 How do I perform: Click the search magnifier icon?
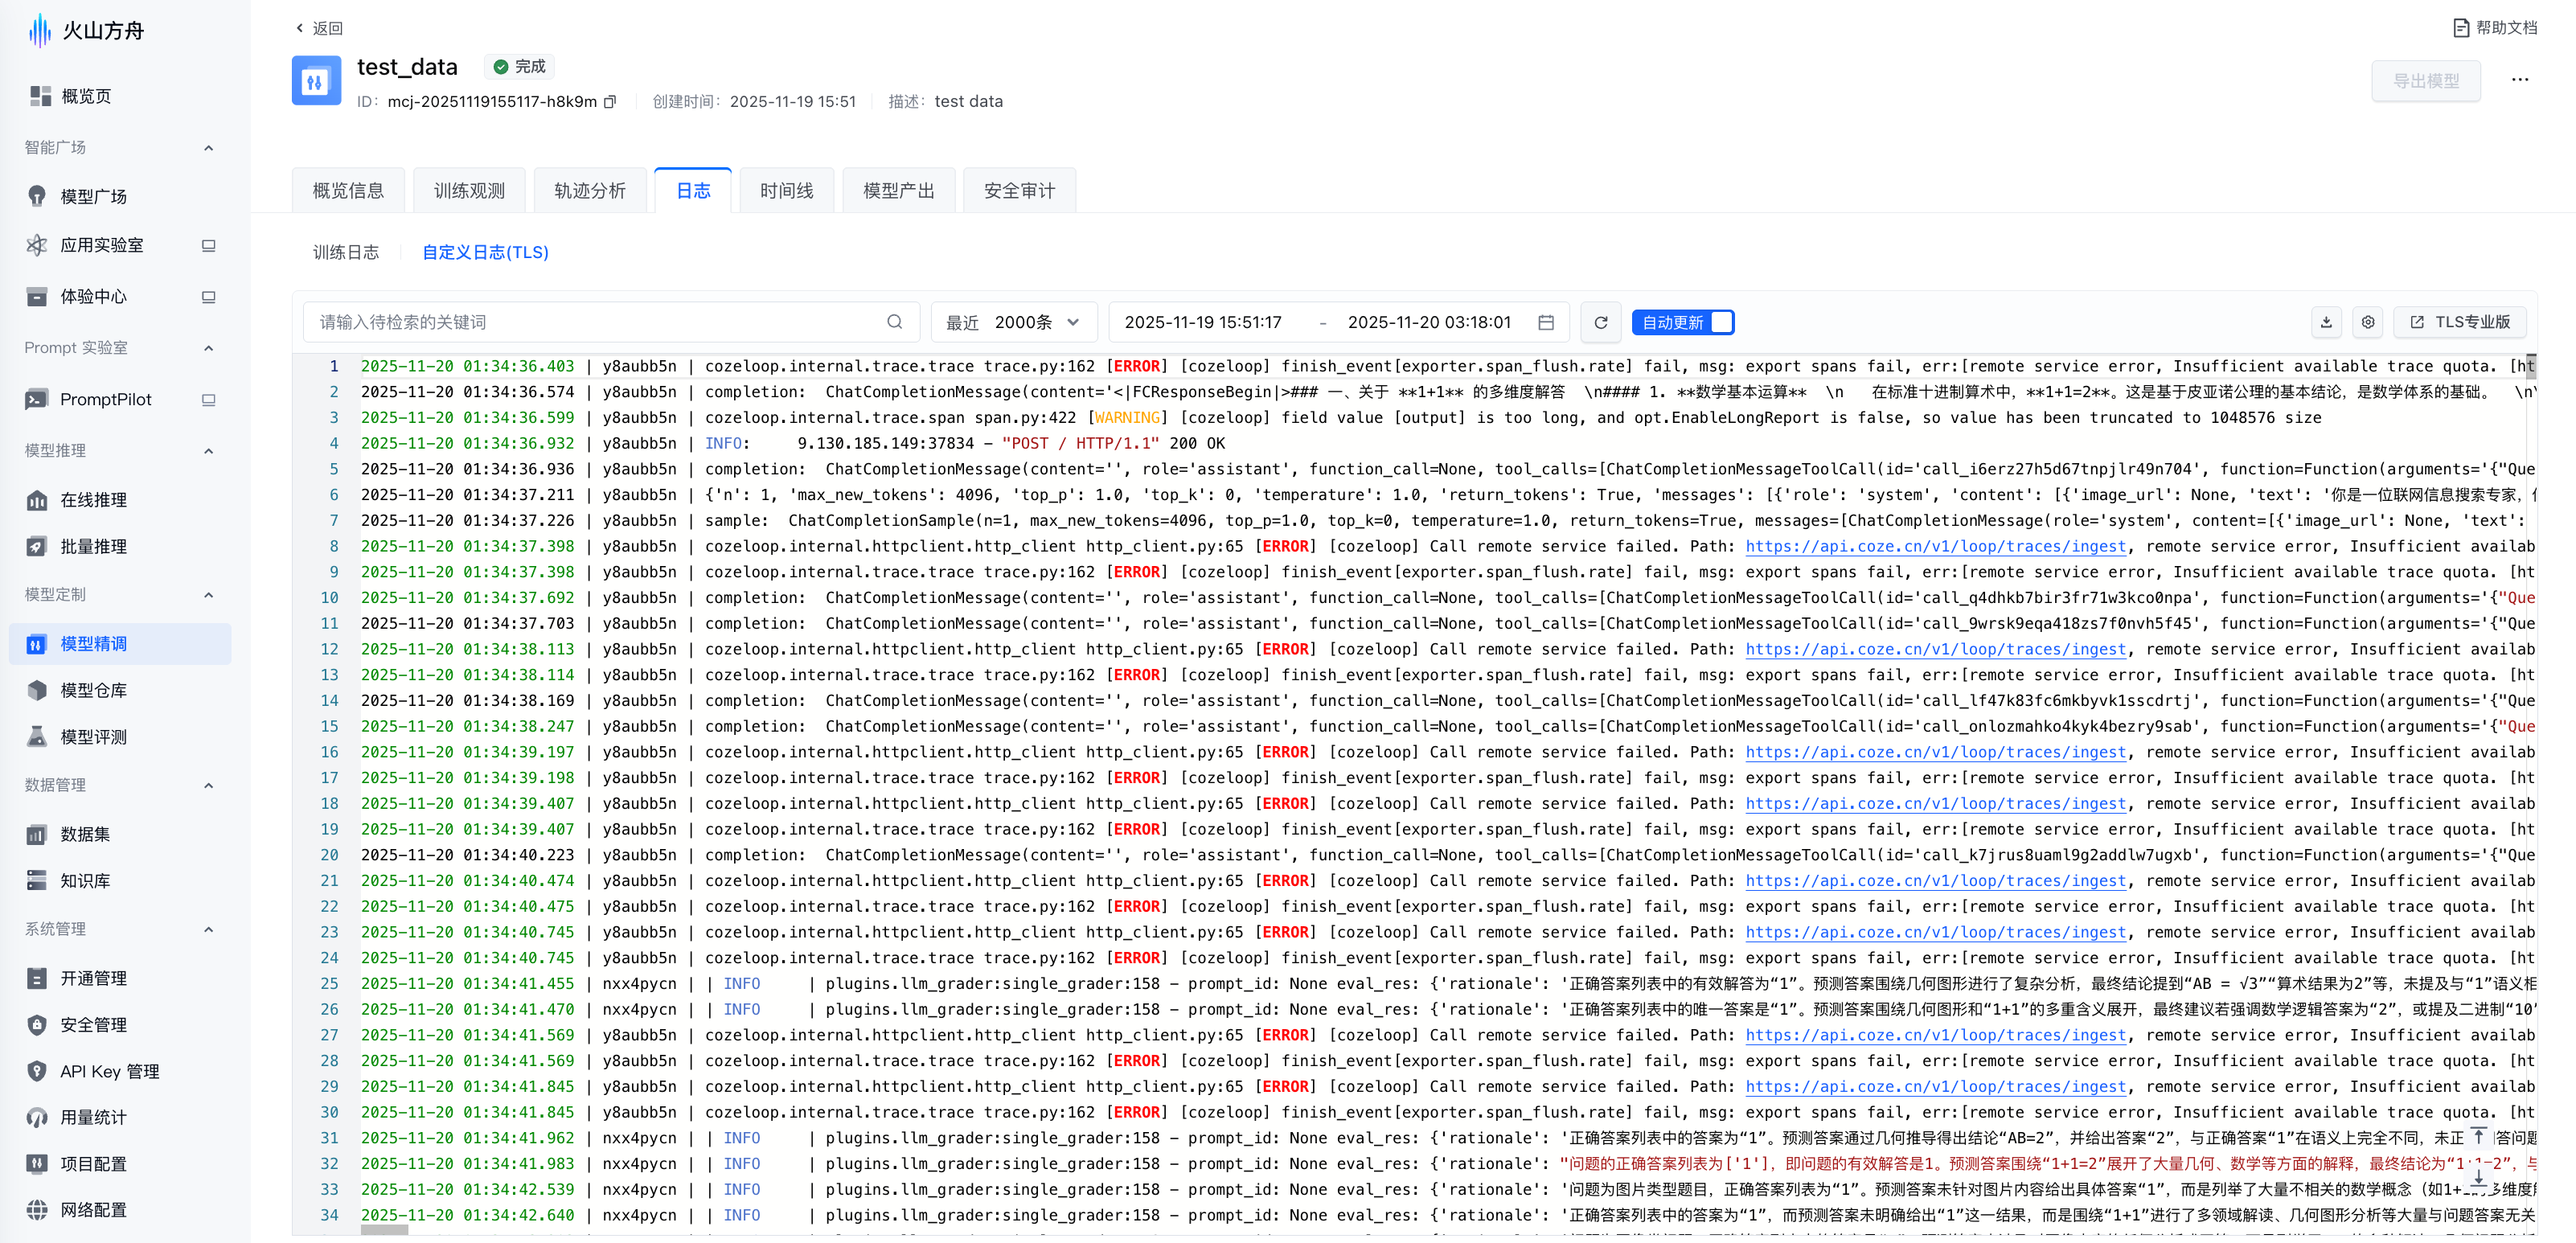click(894, 322)
